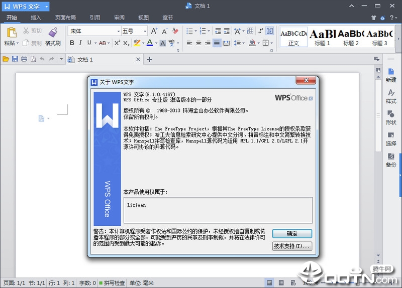Open 章节 ribbon tab
This screenshot has width=402, height=288.
tap(168, 18)
